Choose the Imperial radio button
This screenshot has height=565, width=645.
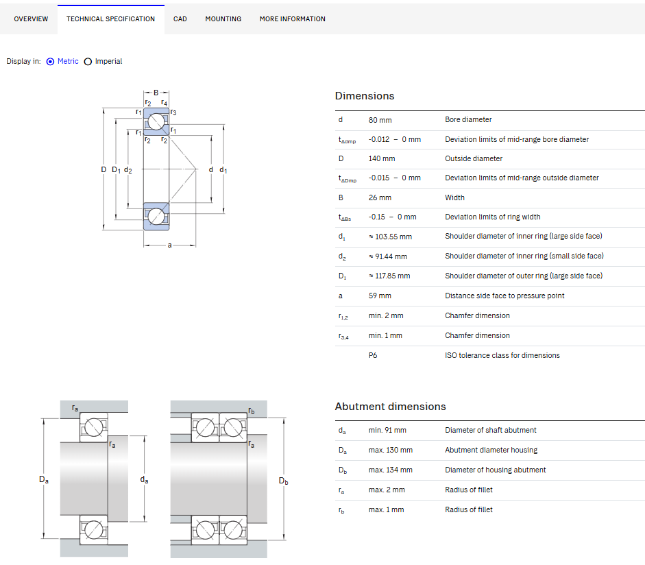(88, 62)
